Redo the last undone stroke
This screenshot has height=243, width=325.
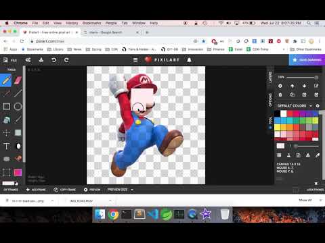coord(66,60)
